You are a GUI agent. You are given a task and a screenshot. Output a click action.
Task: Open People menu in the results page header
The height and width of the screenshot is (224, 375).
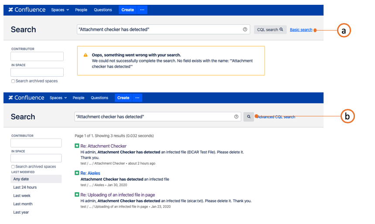(x=78, y=98)
